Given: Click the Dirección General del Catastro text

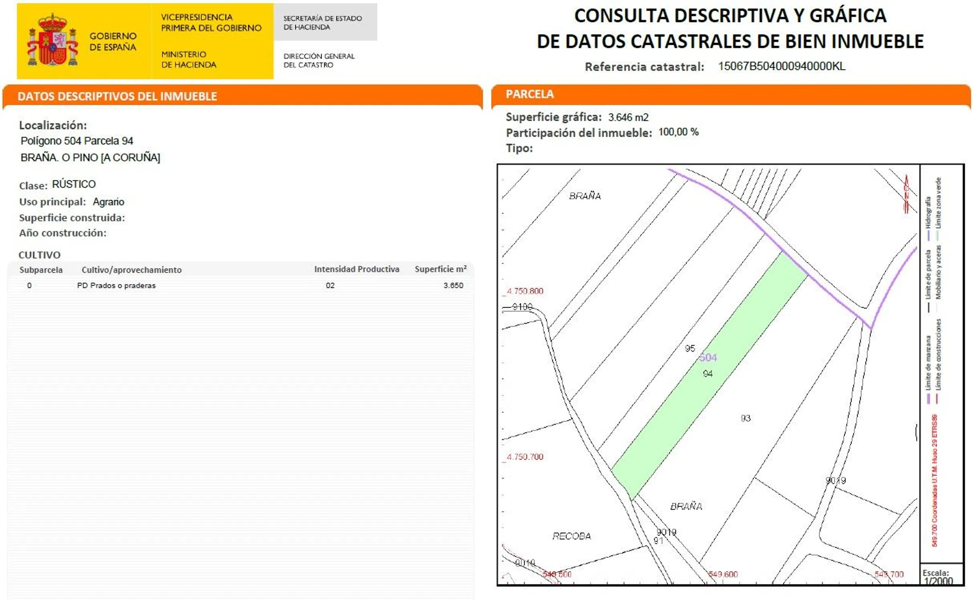Looking at the screenshot, I should click(x=319, y=60).
